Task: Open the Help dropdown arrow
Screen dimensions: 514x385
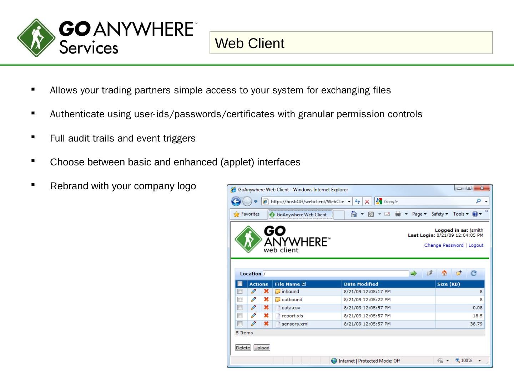Action: [480, 214]
